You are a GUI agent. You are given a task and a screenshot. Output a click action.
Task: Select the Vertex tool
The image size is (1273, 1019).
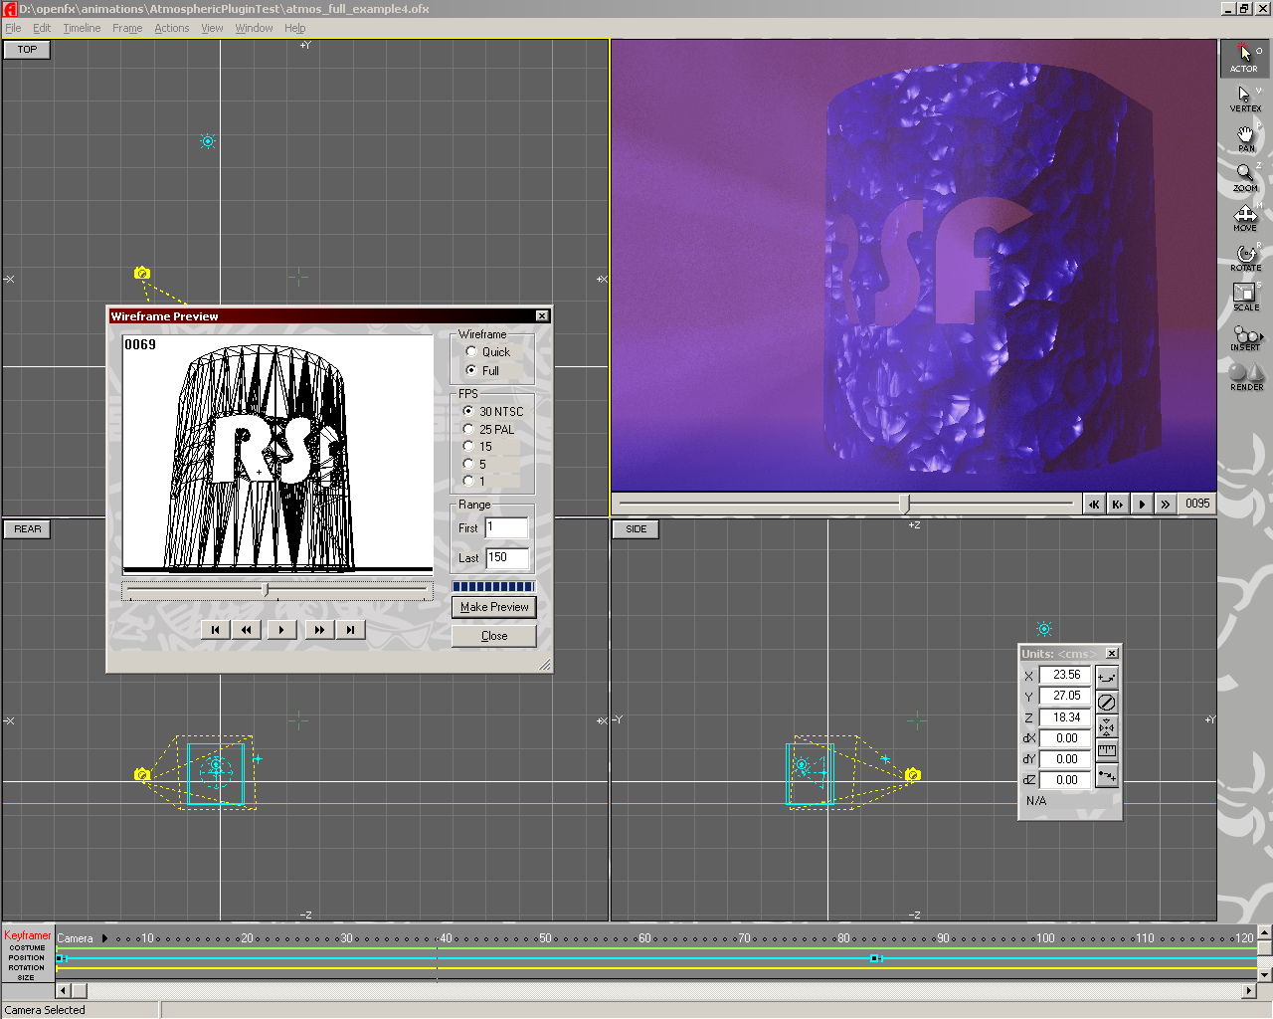tap(1244, 98)
